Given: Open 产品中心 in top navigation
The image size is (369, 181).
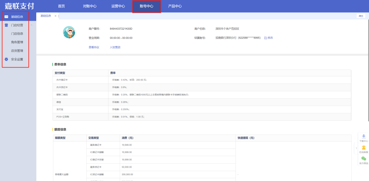Looking at the screenshot, I should coord(175,6).
